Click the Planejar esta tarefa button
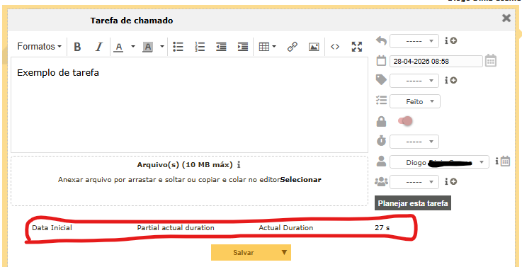 tap(413, 203)
